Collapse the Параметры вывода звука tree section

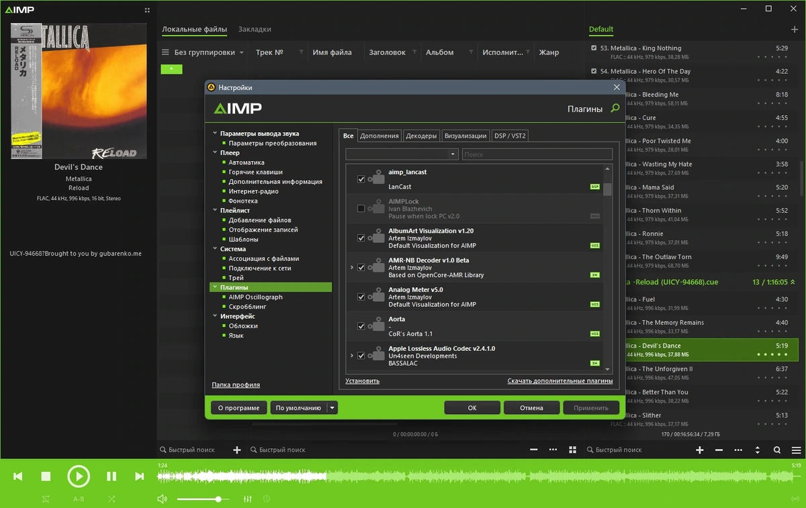215,134
